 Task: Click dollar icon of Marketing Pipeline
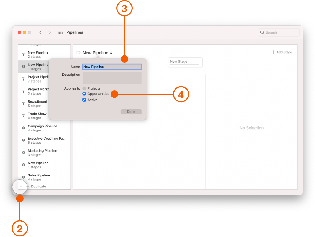(24, 152)
